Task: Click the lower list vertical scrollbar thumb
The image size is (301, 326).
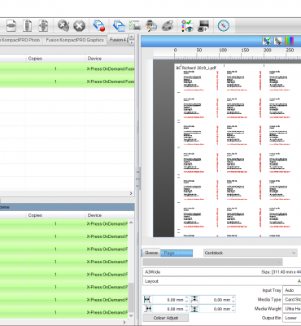Action: point(131,297)
